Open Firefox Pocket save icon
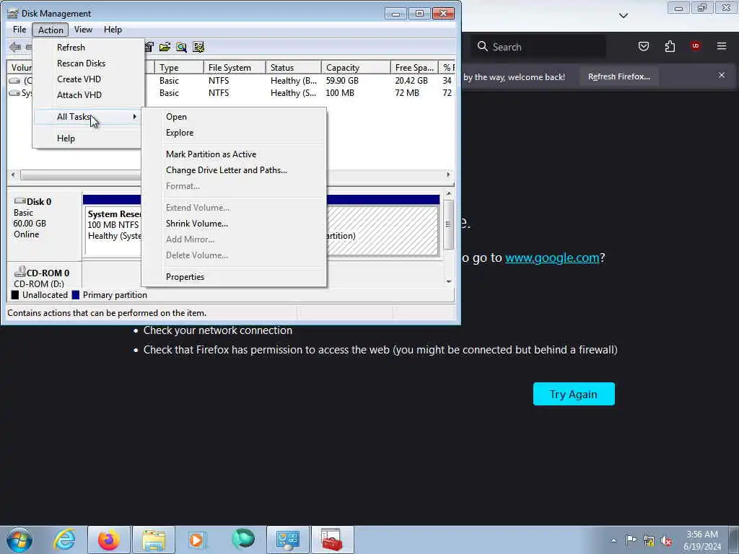 point(643,46)
